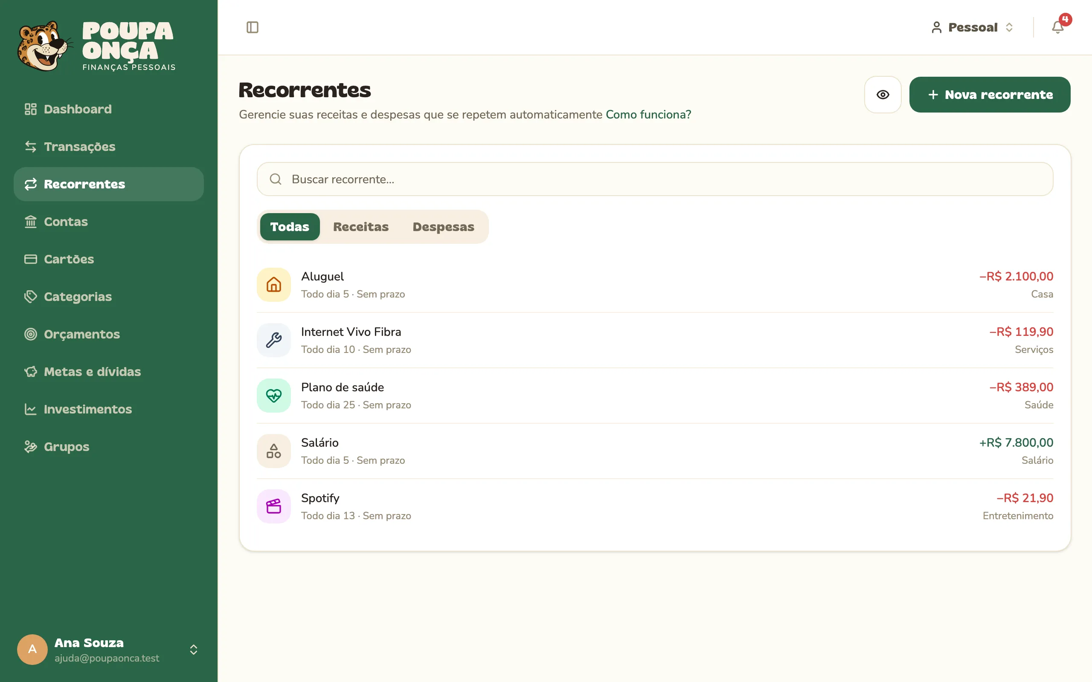The height and width of the screenshot is (682, 1092).
Task: Click the Contas bank icon
Action: 31,222
